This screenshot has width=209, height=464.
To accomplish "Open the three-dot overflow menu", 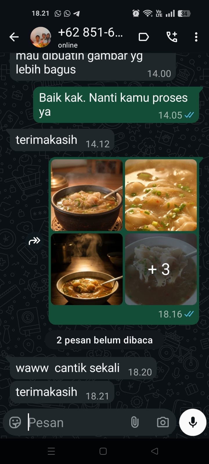I will pos(196,37).
